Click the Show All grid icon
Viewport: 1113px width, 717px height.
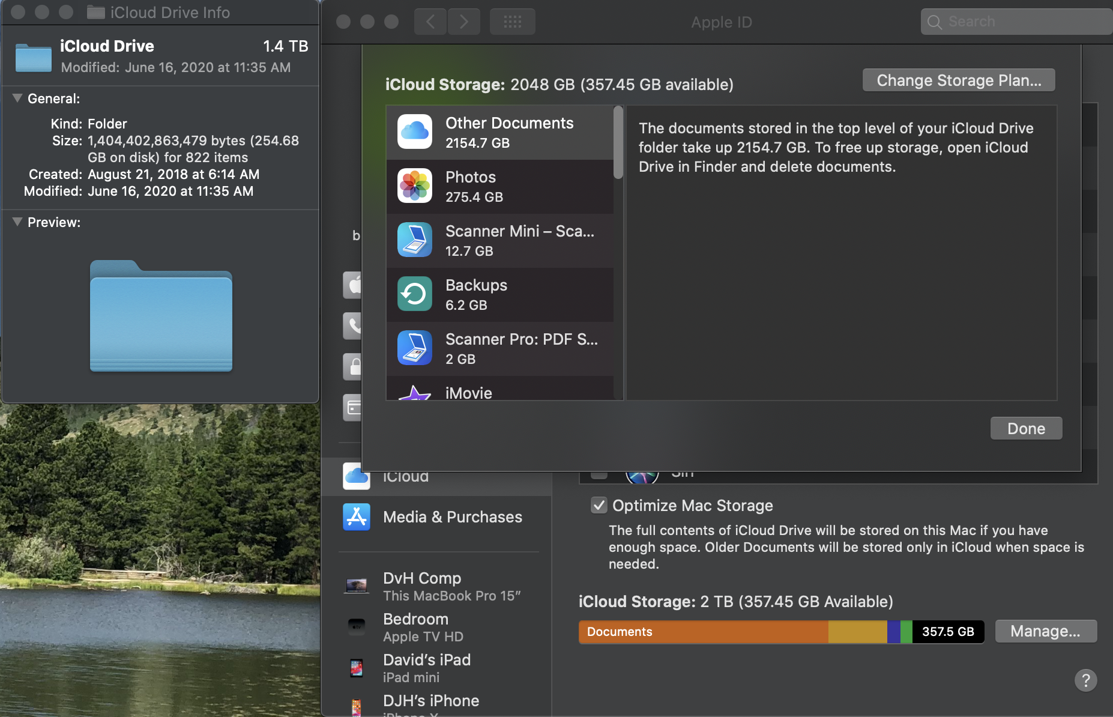click(x=512, y=22)
